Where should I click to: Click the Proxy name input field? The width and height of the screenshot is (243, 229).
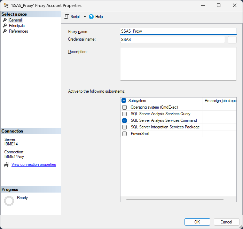[178, 31]
